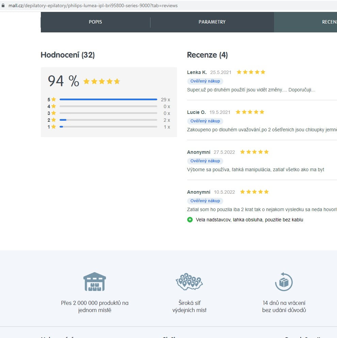337x338 pixels.
Task: Click star rating of 27.5.2022 Anonymní review
Action: (x=254, y=152)
